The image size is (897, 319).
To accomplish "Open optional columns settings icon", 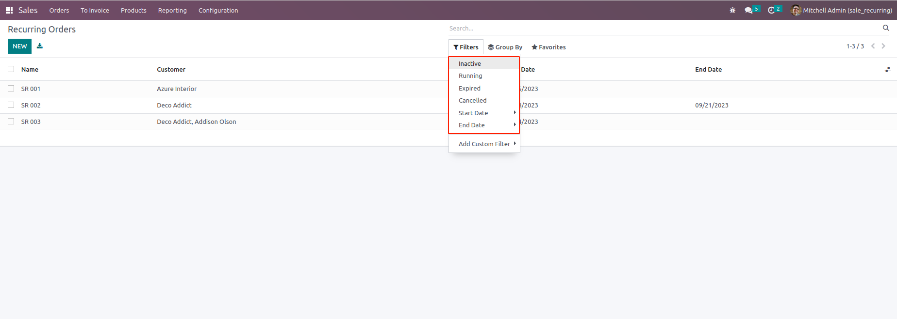I will 887,70.
